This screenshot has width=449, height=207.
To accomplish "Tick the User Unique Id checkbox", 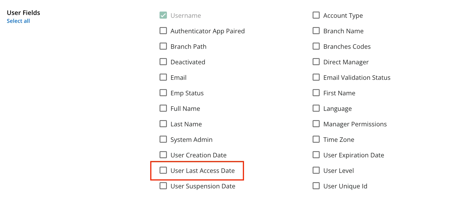I will (x=316, y=186).
